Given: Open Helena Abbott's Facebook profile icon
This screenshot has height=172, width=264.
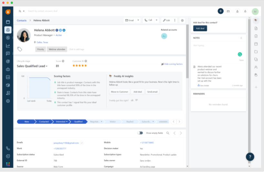Looking at the screenshot, I should (x=57, y=30).
